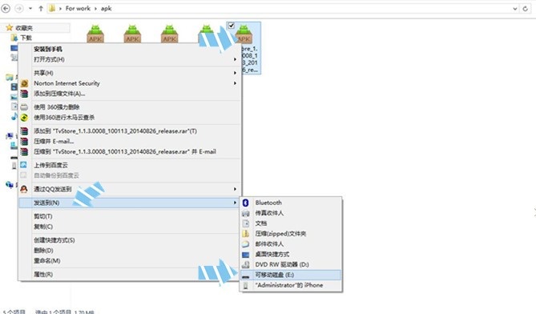The image size is (536, 314).
Task: Click the Back navigation arrow
Action: 6,9
